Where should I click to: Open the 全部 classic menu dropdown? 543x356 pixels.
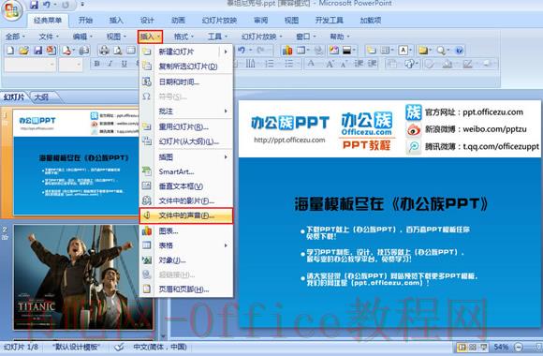pos(15,37)
